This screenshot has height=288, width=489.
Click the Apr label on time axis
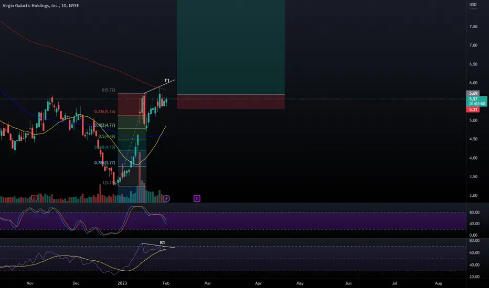(258, 283)
